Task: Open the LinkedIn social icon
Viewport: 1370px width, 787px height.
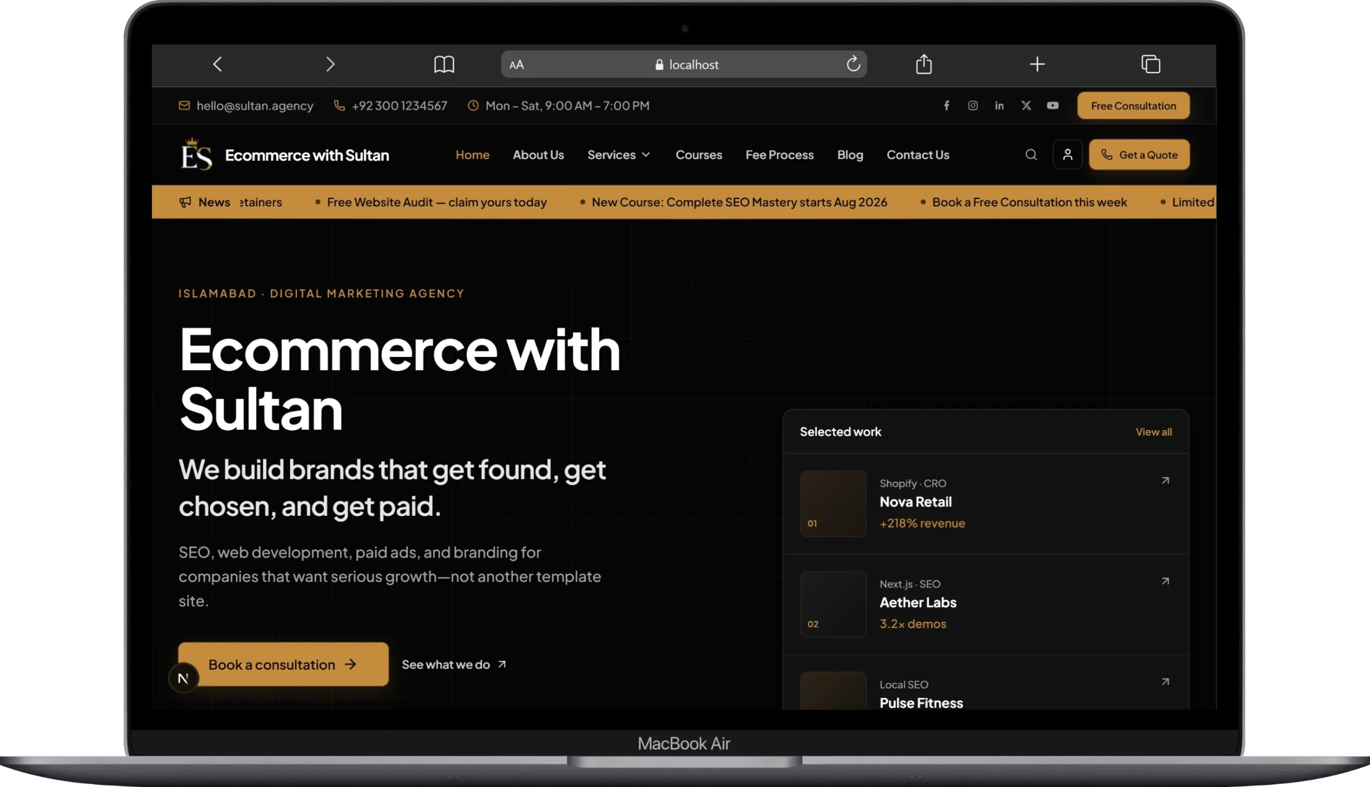Action: click(999, 105)
